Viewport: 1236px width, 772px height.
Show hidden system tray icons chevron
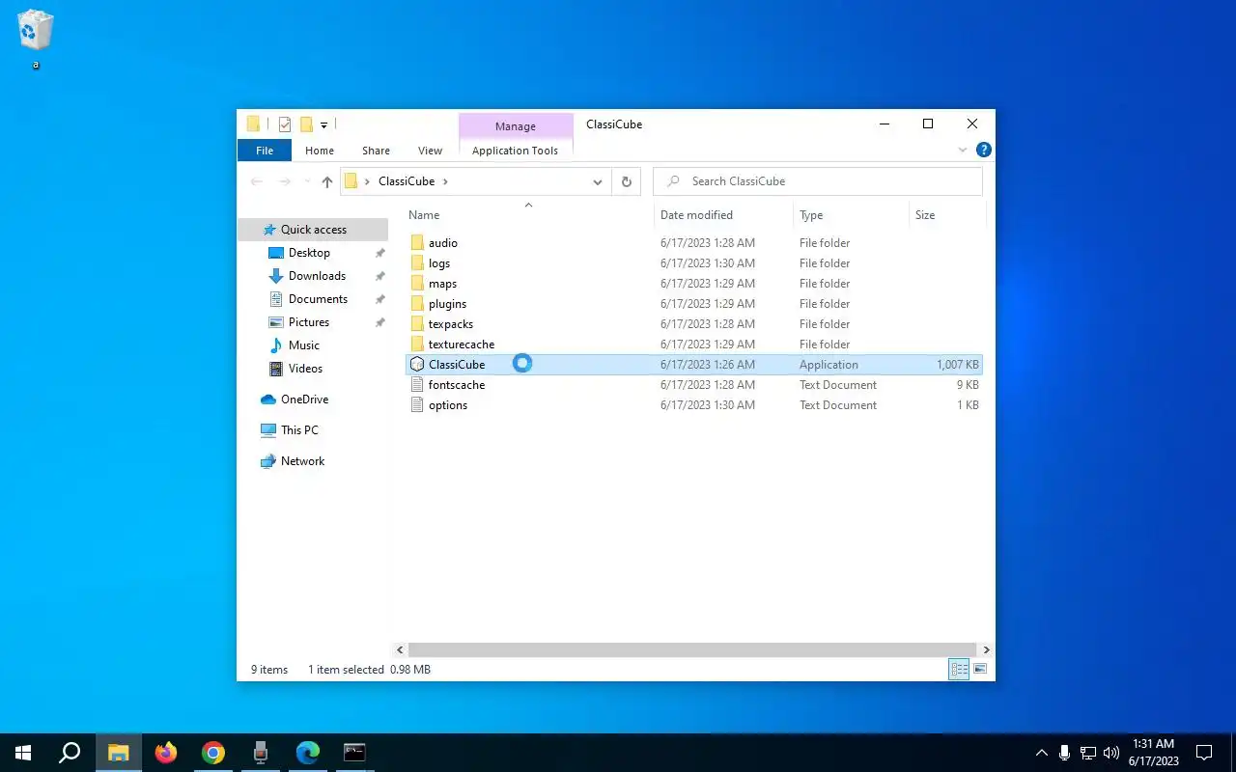(x=1041, y=753)
